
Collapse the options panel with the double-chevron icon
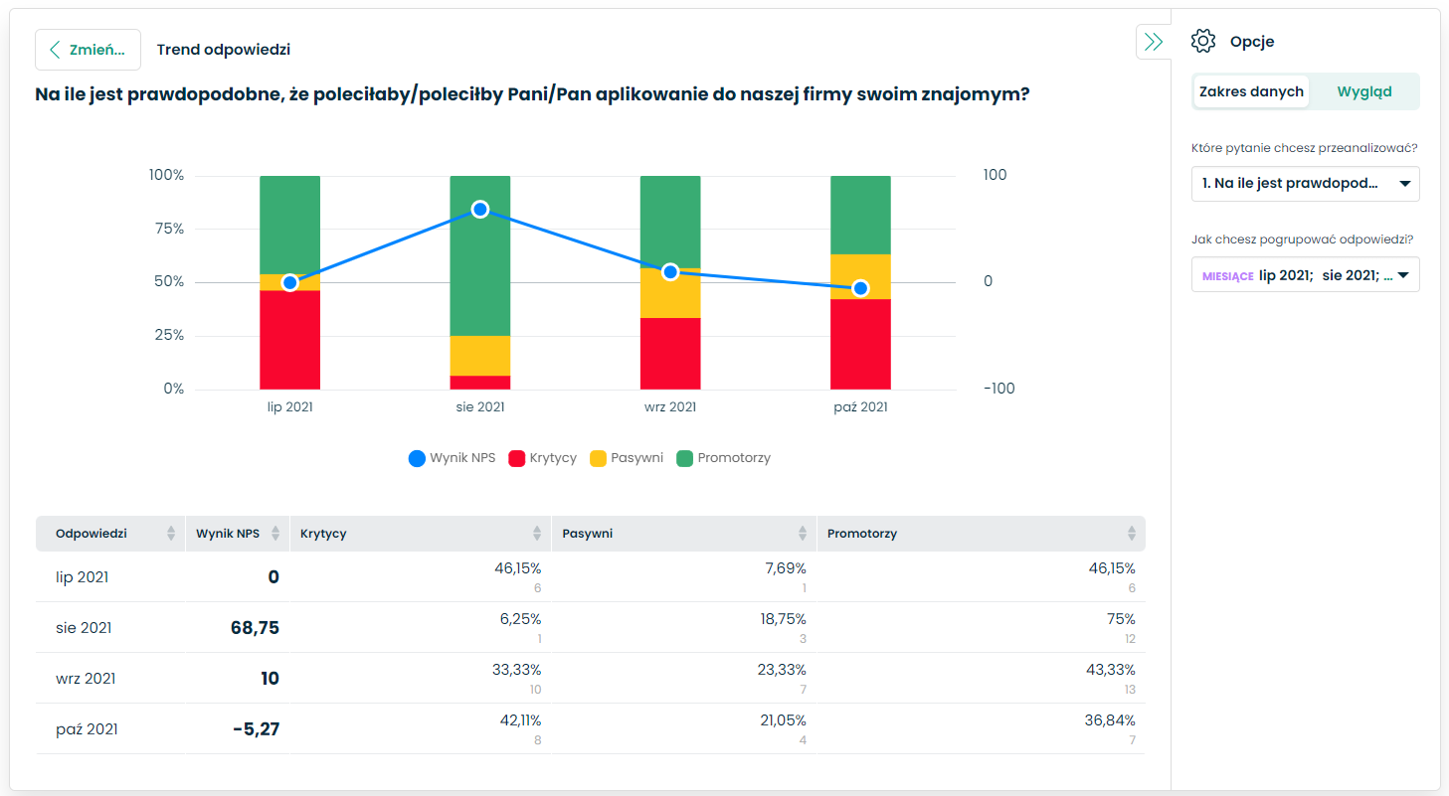[x=1154, y=42]
